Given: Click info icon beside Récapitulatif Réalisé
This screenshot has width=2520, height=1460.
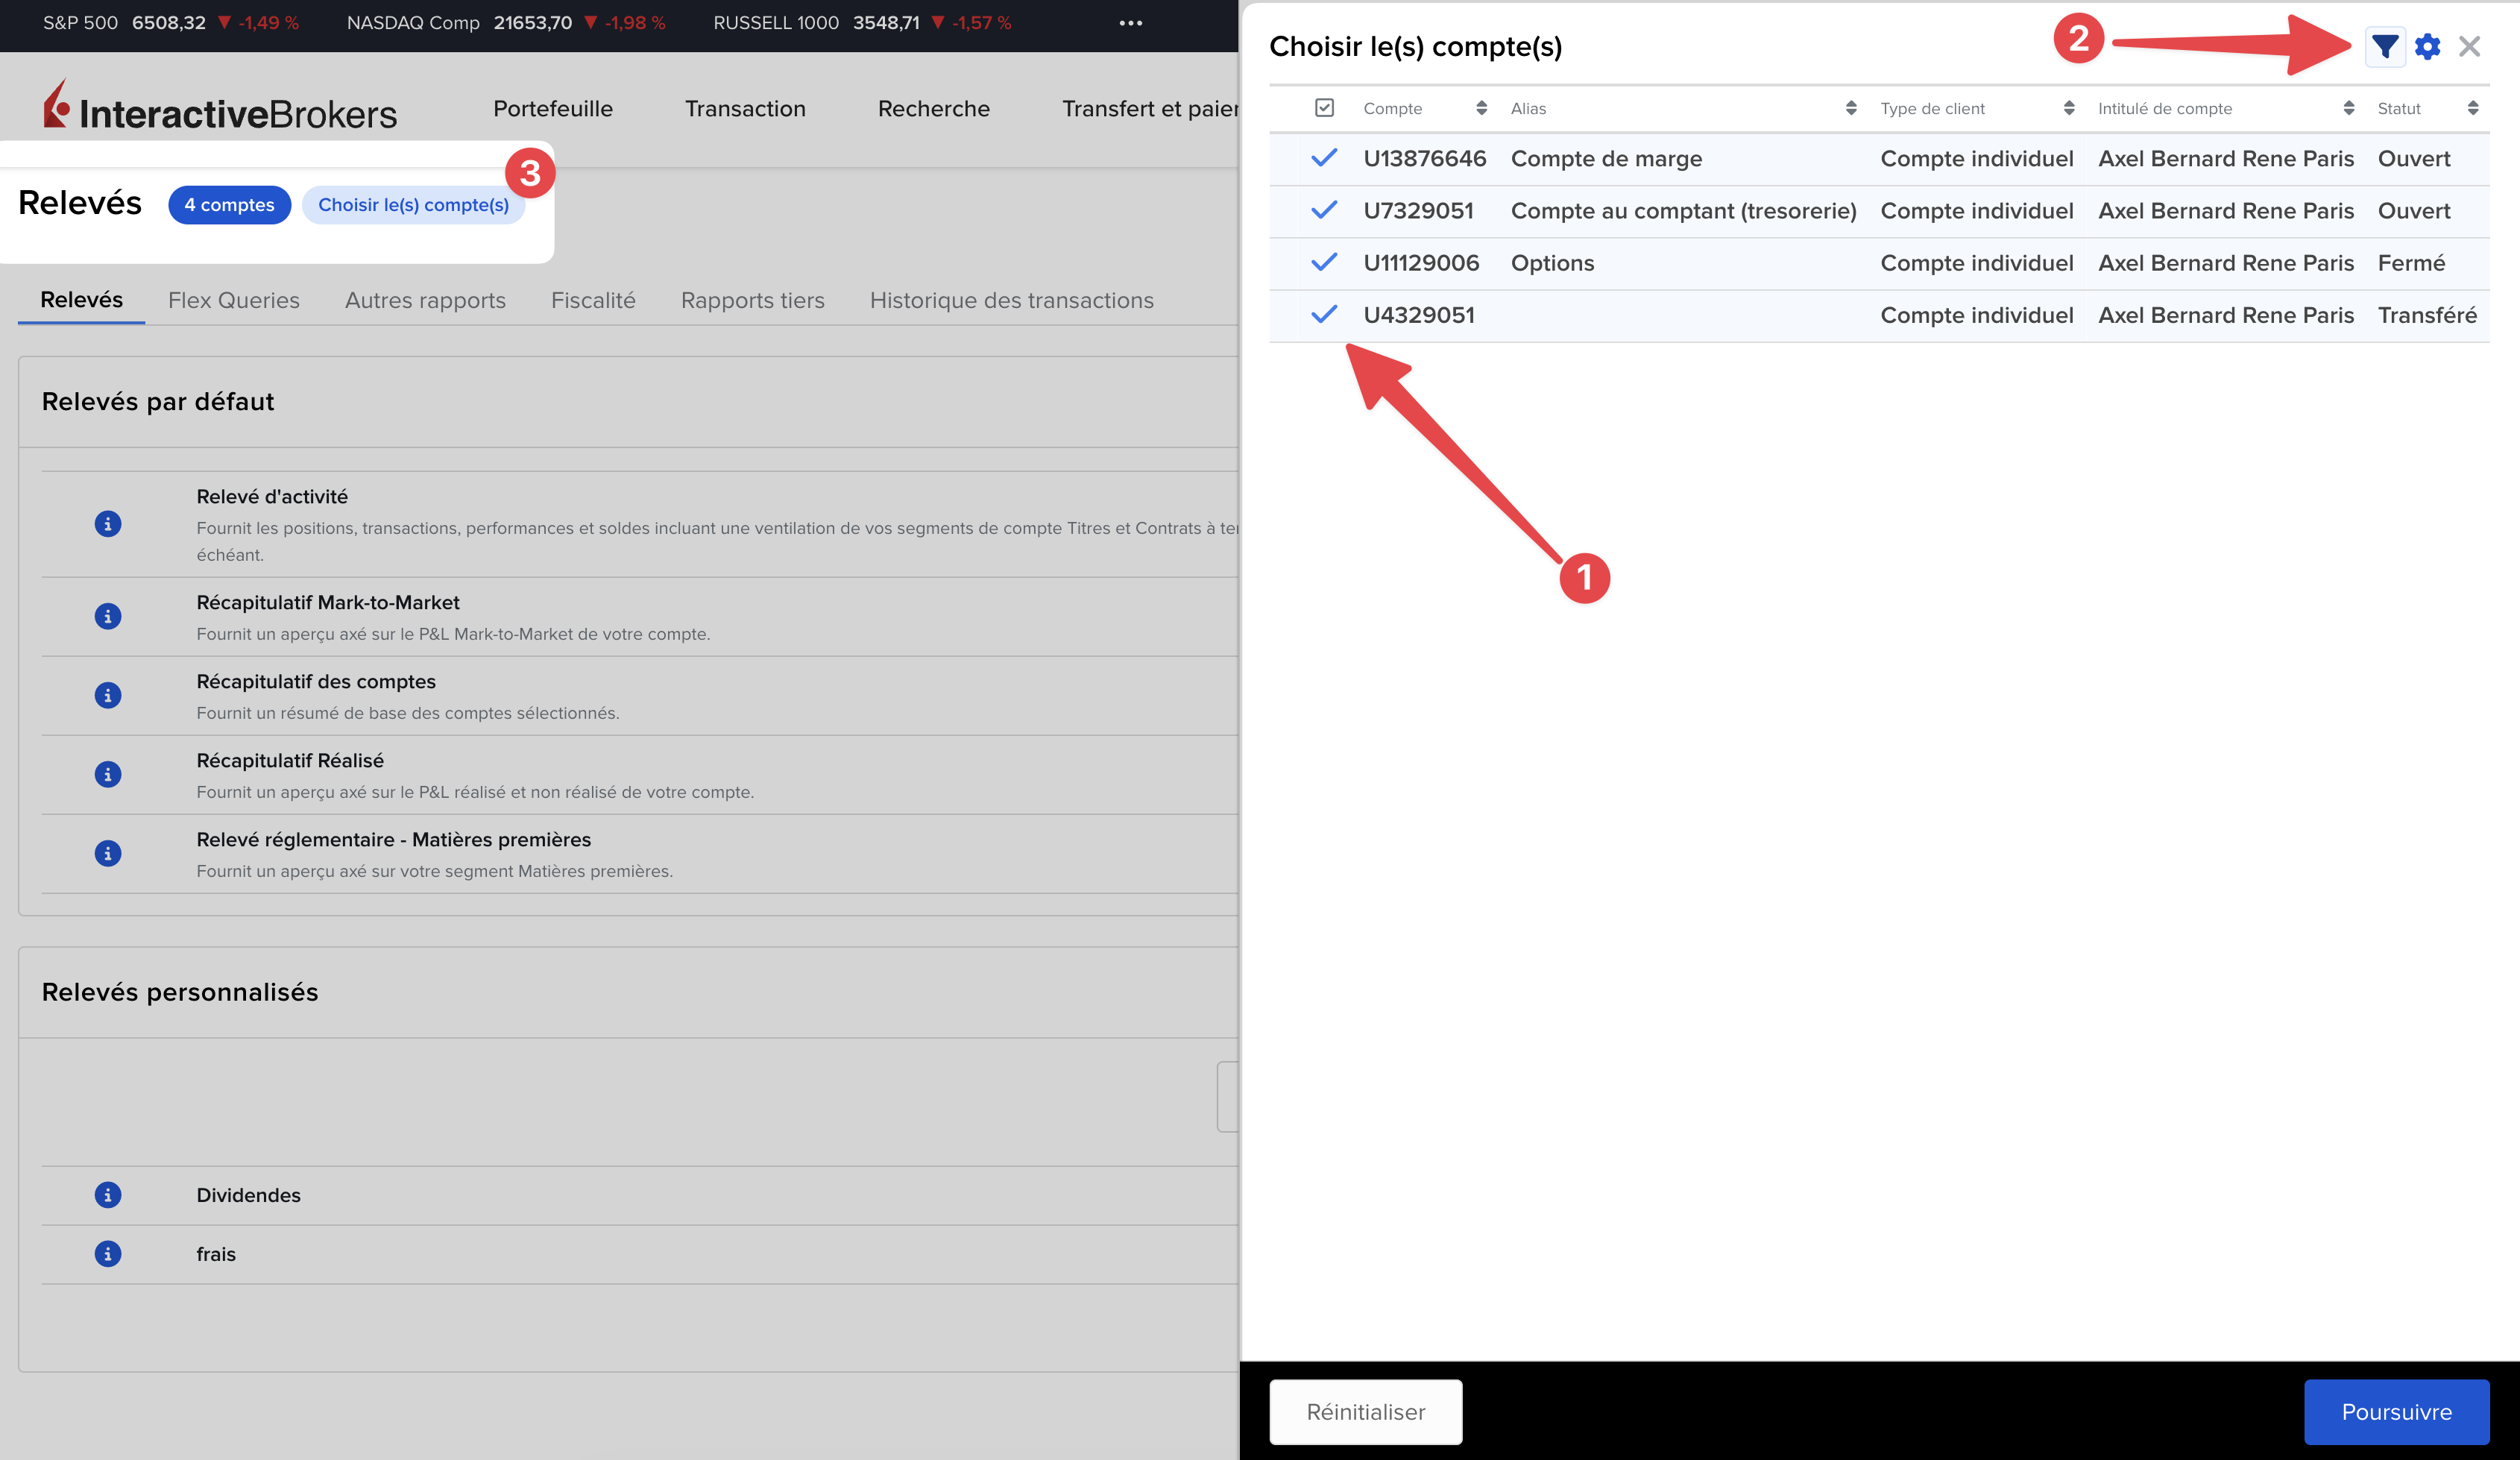Looking at the screenshot, I should (108, 774).
